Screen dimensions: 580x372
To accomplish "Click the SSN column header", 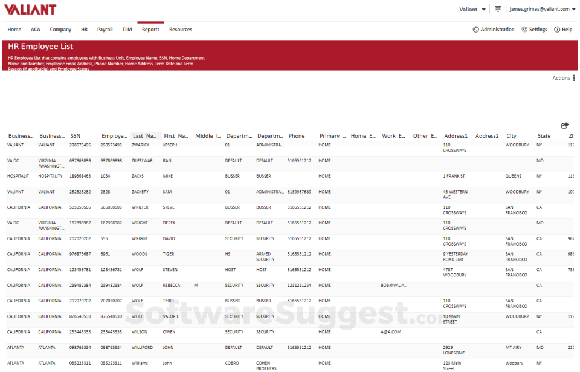I will click(x=74, y=135).
